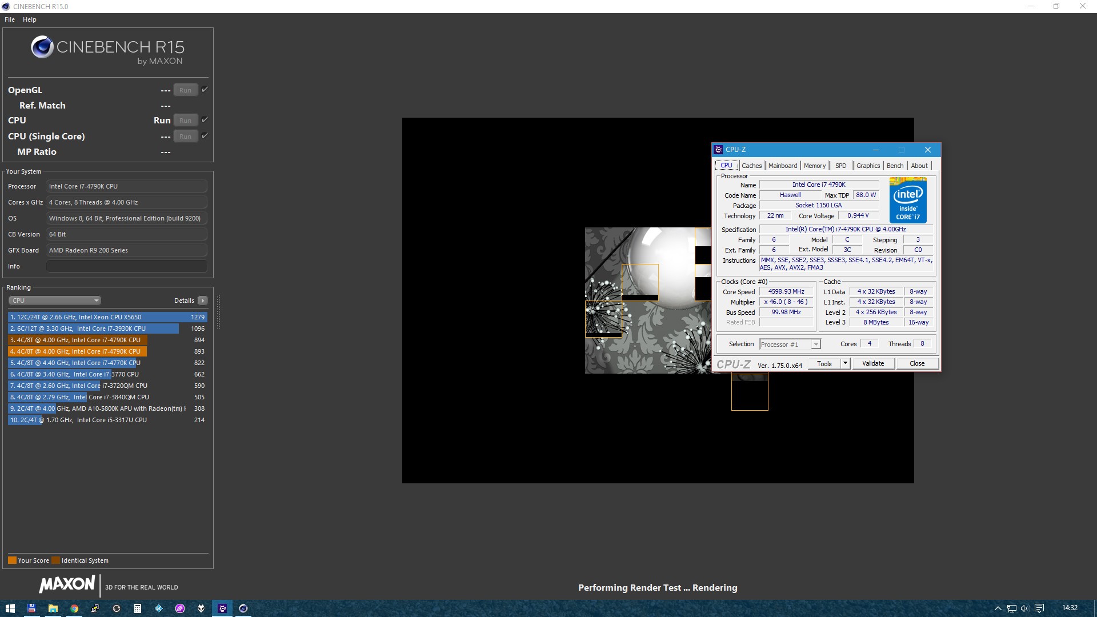The height and width of the screenshot is (617, 1097).
Task: Expand ranking Details arrow button
Action: (x=203, y=301)
